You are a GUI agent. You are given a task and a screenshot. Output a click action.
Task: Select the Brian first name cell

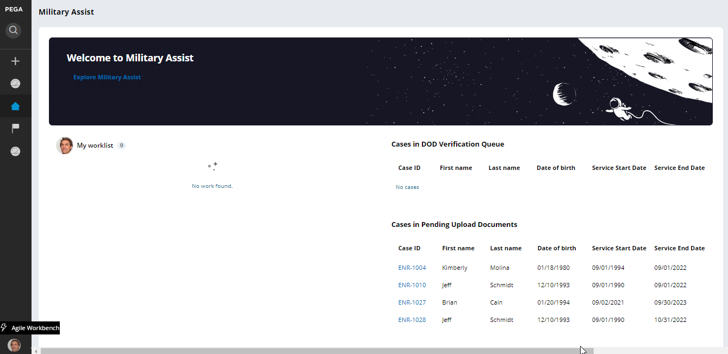[x=449, y=302]
